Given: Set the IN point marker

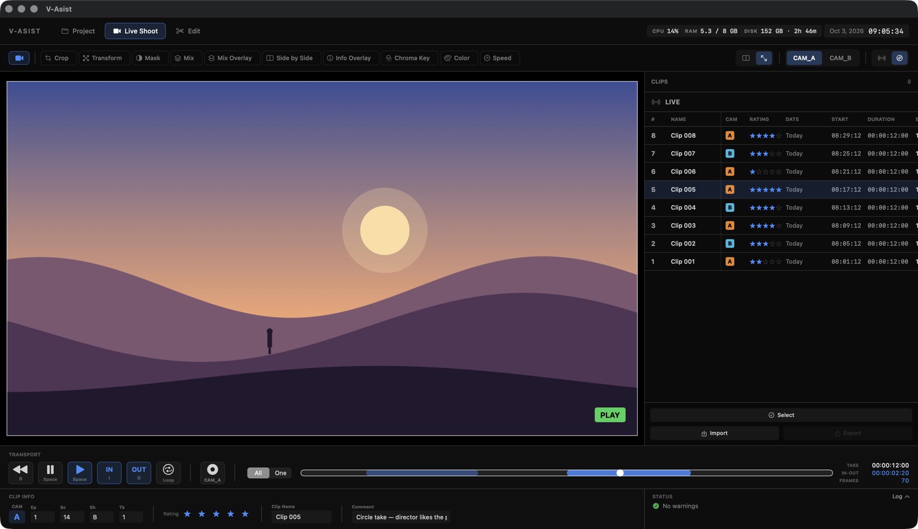Looking at the screenshot, I should [109, 473].
